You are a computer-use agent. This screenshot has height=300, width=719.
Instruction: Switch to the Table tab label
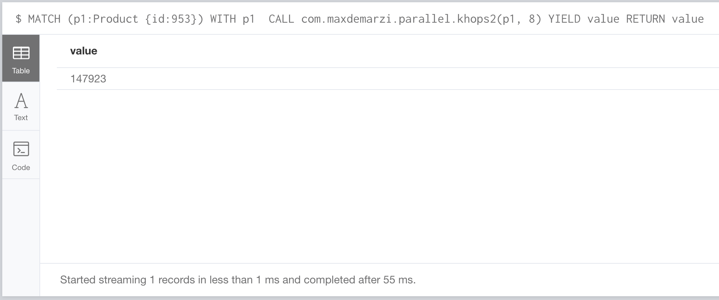[x=21, y=71]
